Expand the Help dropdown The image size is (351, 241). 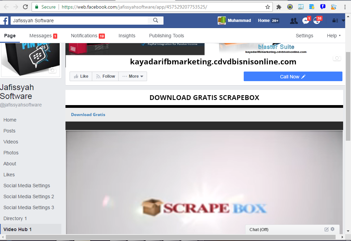pyautogui.click(x=334, y=36)
